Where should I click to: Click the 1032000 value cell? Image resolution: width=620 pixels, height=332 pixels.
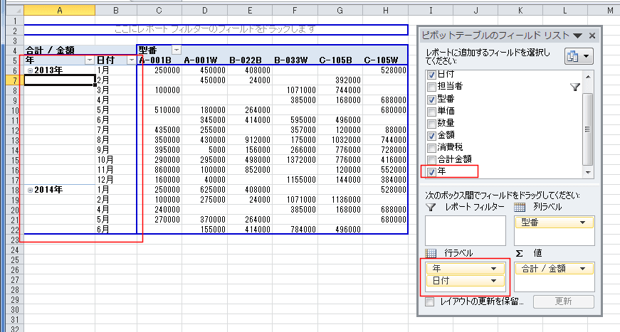point(340,140)
